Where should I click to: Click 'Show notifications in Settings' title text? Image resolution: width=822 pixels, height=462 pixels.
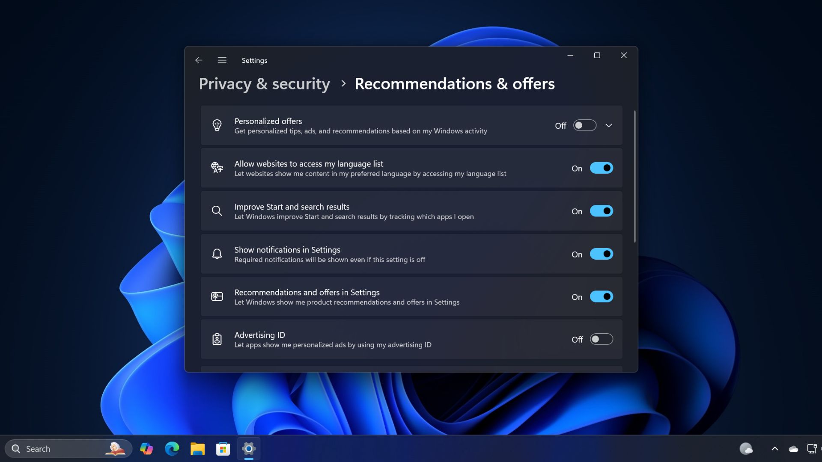tap(287, 250)
